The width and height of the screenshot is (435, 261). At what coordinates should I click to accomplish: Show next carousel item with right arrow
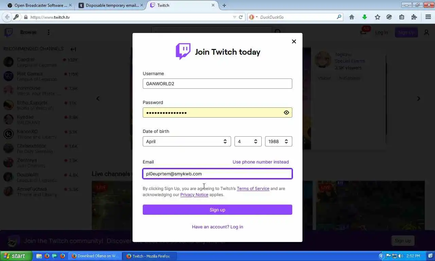pyautogui.click(x=419, y=99)
